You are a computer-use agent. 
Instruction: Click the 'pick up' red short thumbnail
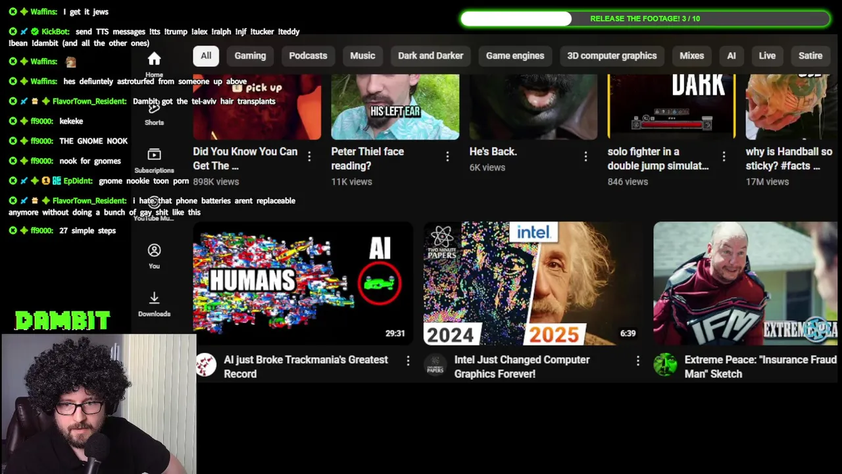tap(257, 107)
